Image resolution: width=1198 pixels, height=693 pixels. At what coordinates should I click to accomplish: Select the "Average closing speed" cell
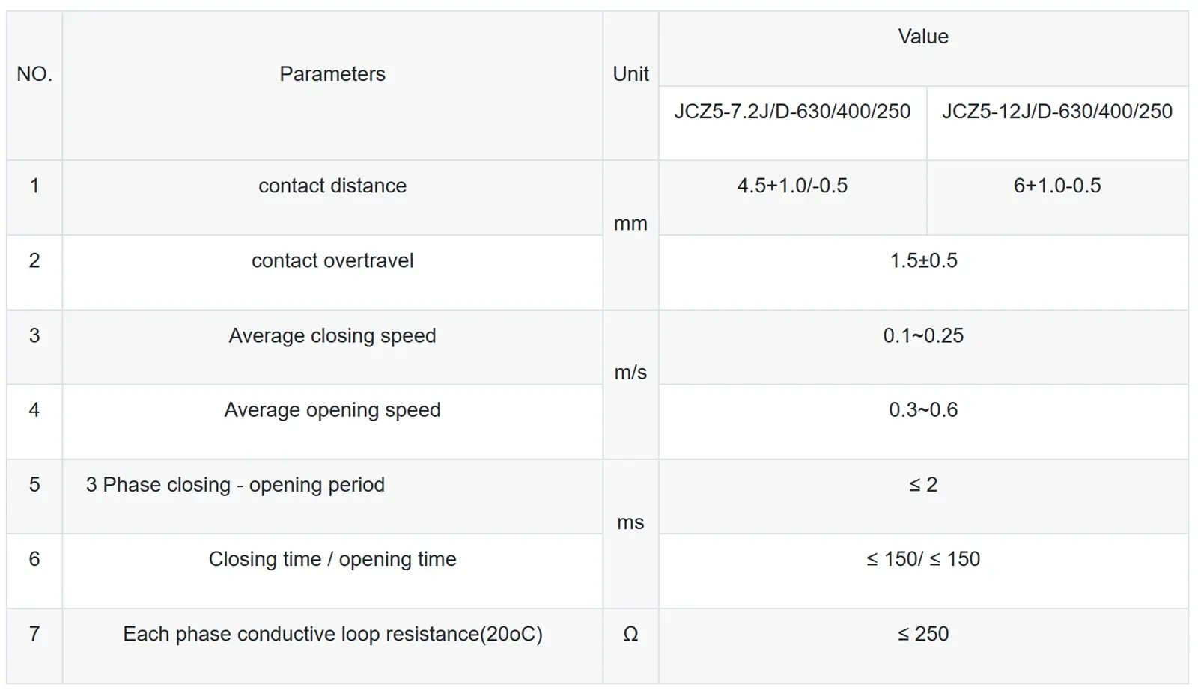click(332, 335)
